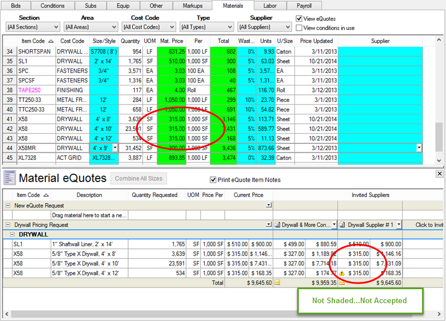This screenshot has width=446, height=321.
Task: Click the green Mat. Price 631.25 cell for SHORTSPAN
Action: [172, 51]
